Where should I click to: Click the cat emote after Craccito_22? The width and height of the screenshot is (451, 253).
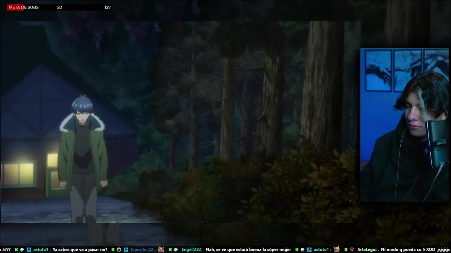[x=161, y=249]
